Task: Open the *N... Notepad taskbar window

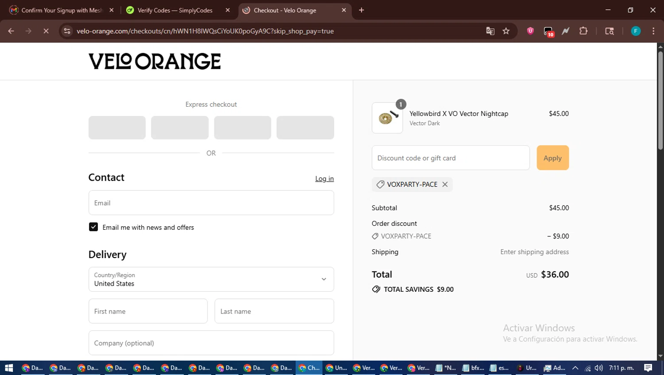Action: point(446,368)
